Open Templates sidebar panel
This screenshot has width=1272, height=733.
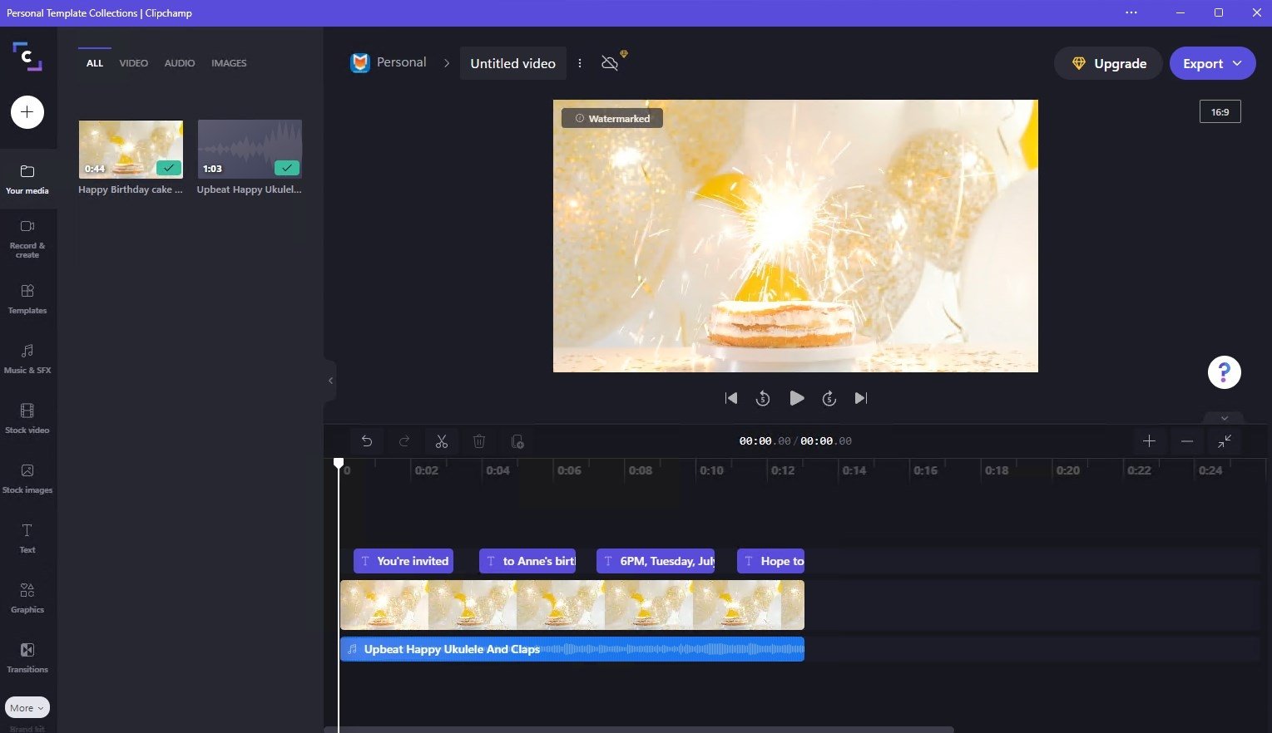pos(27,298)
